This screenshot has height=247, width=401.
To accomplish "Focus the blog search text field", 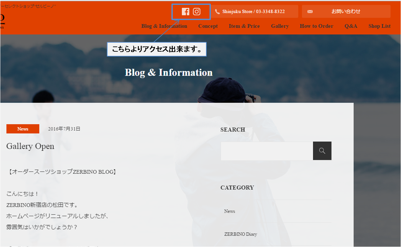I will [x=267, y=151].
